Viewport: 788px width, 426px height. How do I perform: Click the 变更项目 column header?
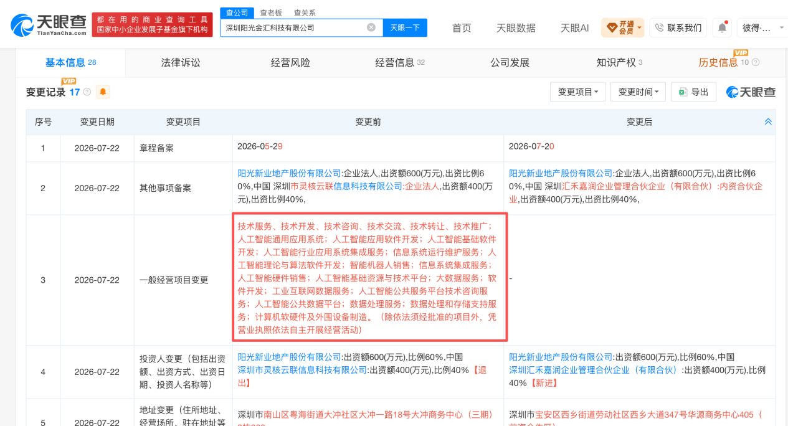[183, 122]
